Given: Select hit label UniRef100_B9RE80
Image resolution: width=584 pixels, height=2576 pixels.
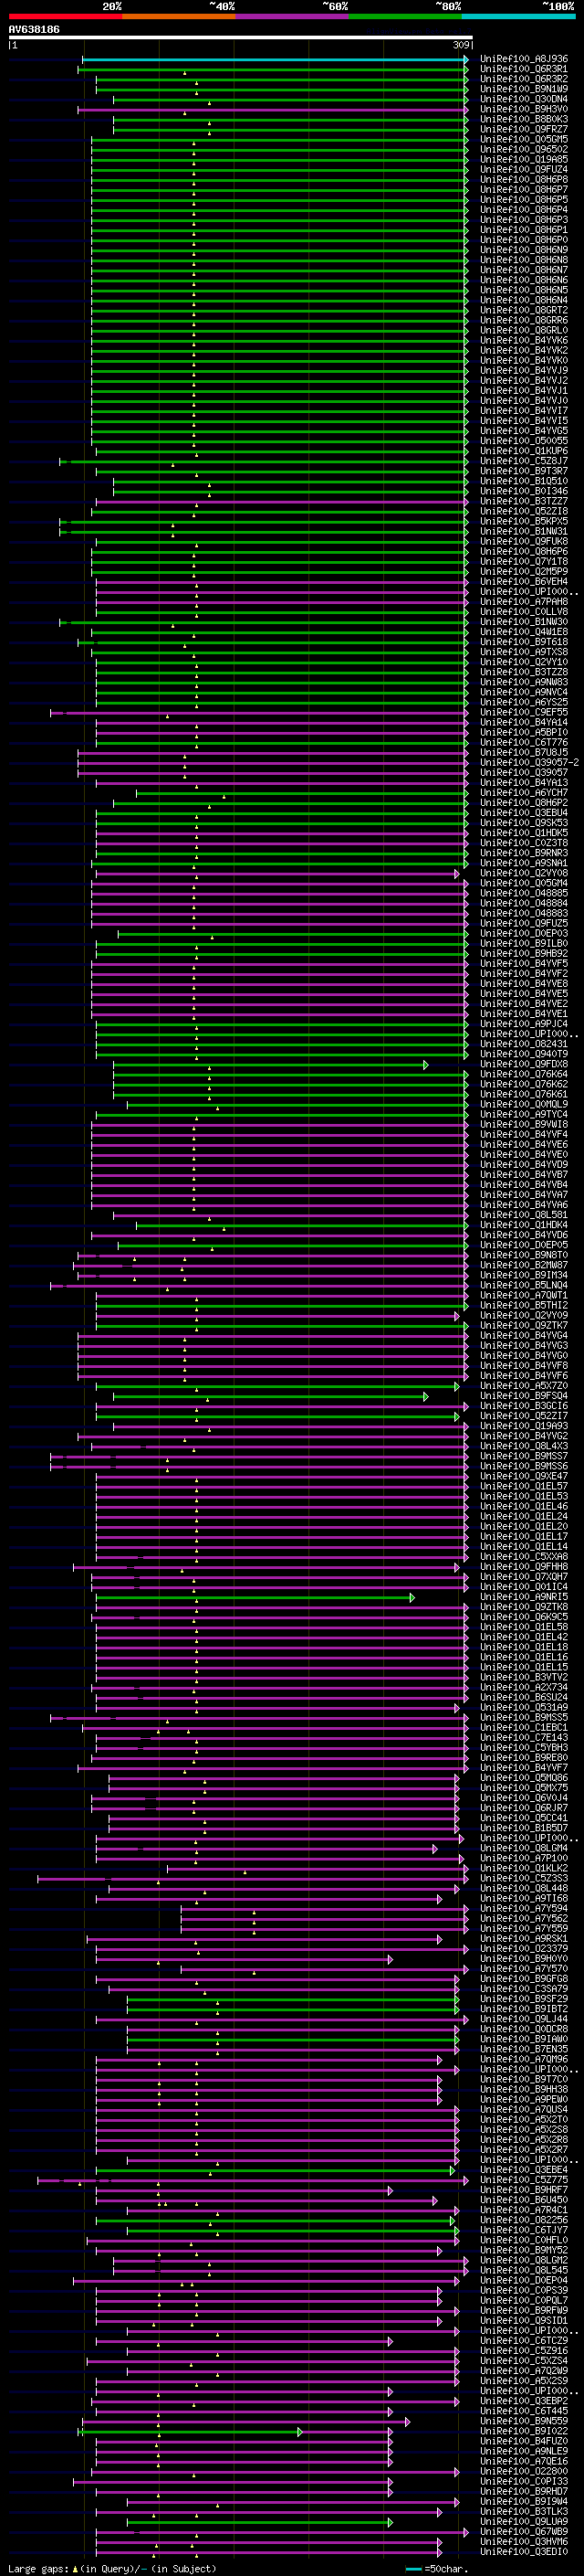Looking at the screenshot, I should pos(523,1758).
